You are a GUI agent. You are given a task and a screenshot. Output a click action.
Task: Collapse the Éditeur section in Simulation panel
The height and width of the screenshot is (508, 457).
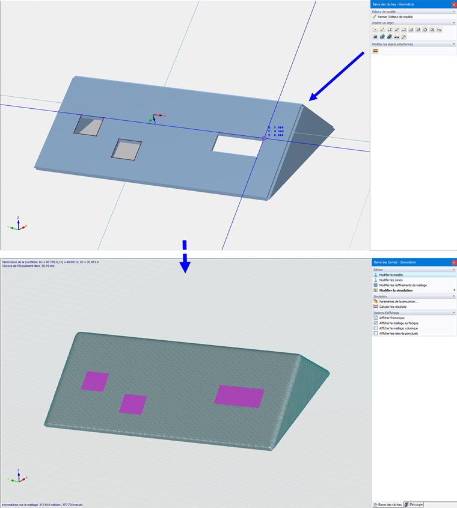coord(454,269)
